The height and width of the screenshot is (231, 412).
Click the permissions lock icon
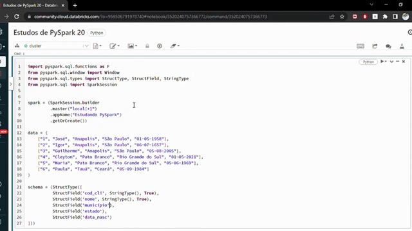[147, 46]
